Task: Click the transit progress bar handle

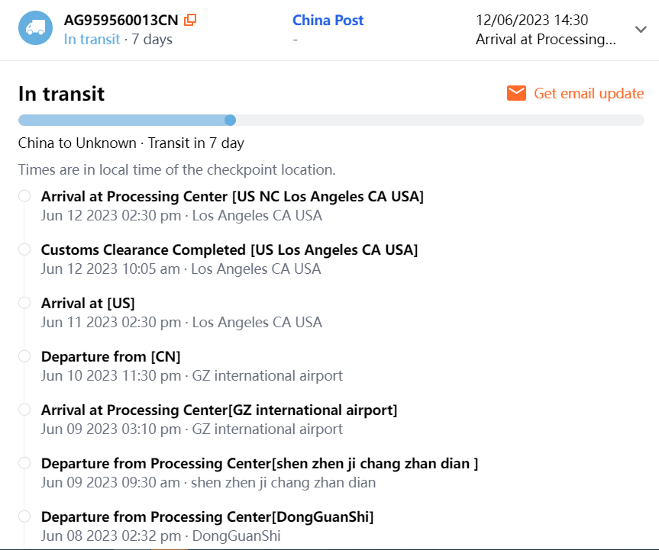Action: pyautogui.click(x=231, y=120)
